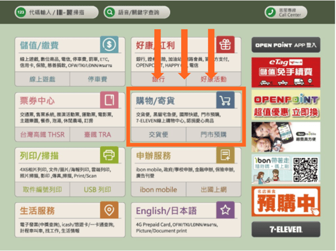This screenshot has width=336, height=251.
Task: Open the 購物/寄貨 category title
Action: (155, 101)
